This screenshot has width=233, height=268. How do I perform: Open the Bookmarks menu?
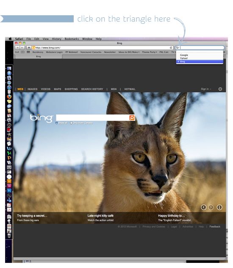pos(72,39)
